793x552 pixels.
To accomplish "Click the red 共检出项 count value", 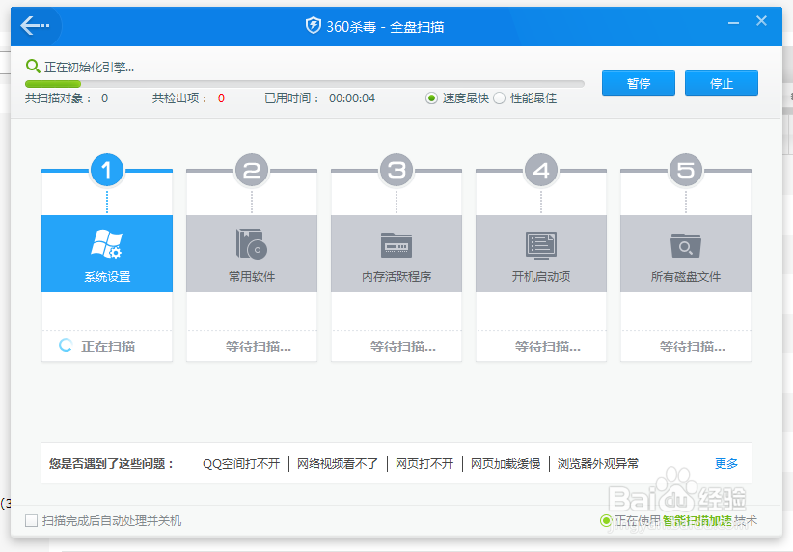I will 221,98.
